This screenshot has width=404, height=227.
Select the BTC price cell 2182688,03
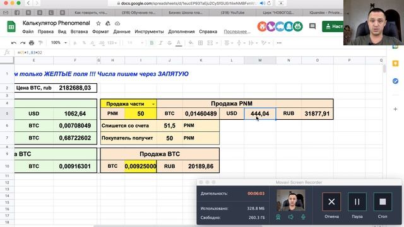click(75, 88)
